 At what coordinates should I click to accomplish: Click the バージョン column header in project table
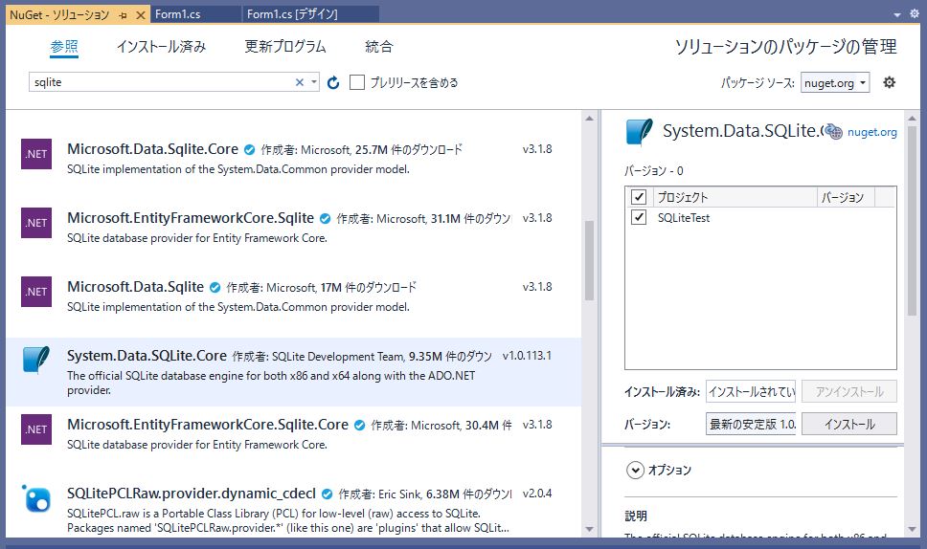coord(846,197)
